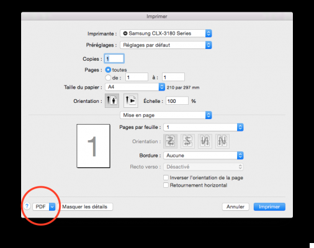Open the 'Pages par feuille' dropdown
314x248 pixels.
pos(204,127)
